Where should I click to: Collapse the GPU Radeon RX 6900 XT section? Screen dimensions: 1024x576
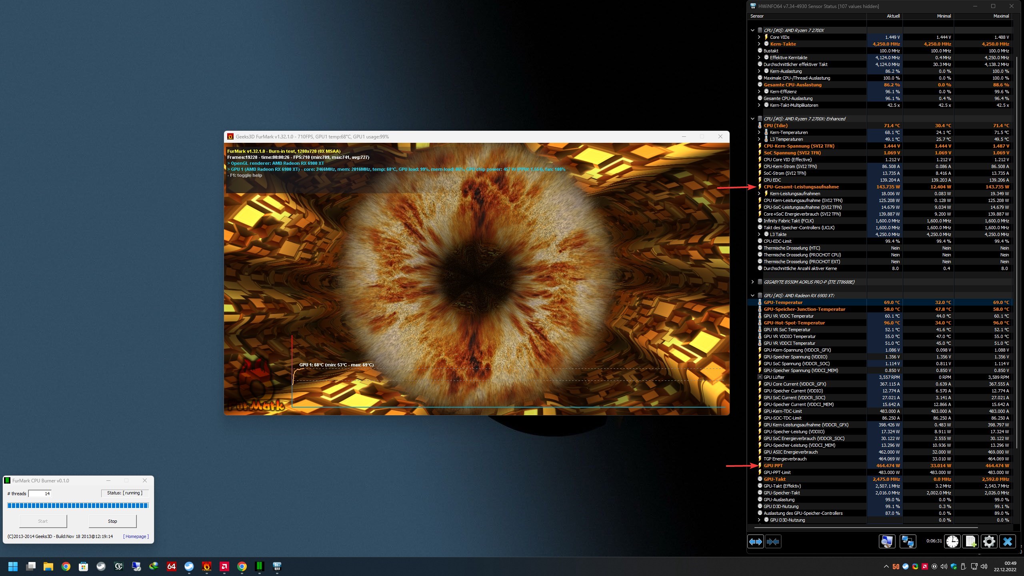[752, 296]
